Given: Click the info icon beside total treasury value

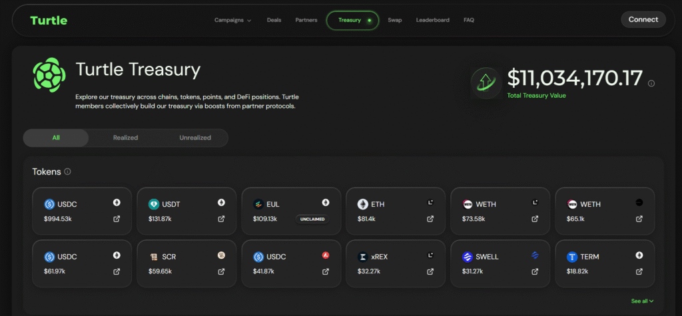Looking at the screenshot, I should (x=651, y=83).
